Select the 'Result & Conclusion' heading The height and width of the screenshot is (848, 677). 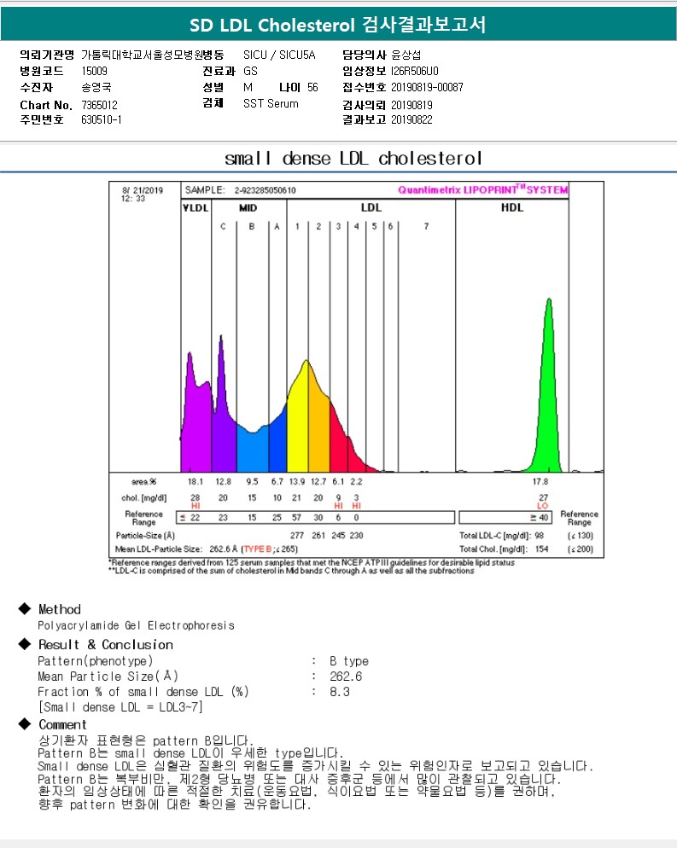pos(106,645)
